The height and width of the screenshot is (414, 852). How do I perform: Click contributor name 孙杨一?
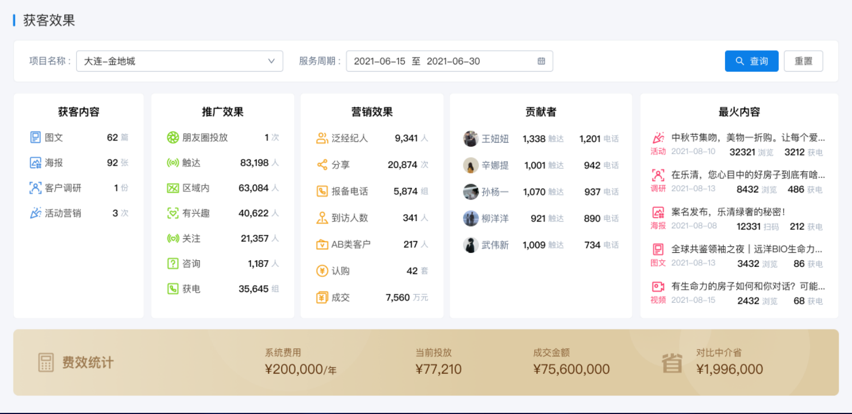(x=495, y=192)
